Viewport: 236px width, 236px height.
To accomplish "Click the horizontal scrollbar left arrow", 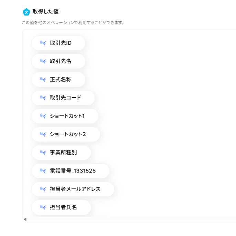I will click(x=25, y=219).
